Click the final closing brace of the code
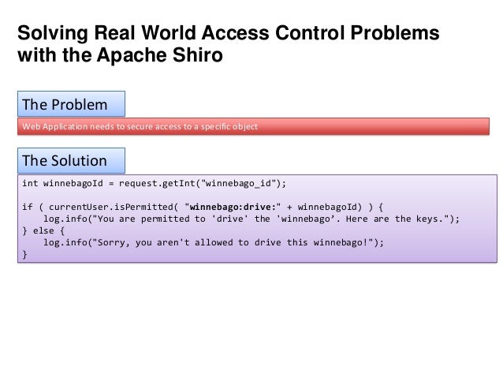503x378 pixels. tap(24, 255)
